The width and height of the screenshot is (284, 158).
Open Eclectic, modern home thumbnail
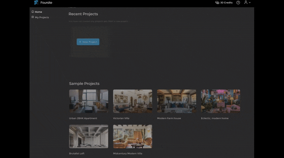click(220, 101)
